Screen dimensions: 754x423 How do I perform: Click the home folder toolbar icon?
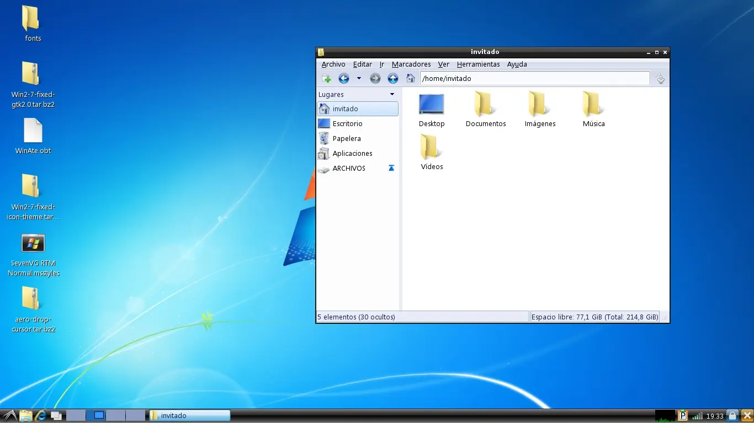(x=410, y=79)
